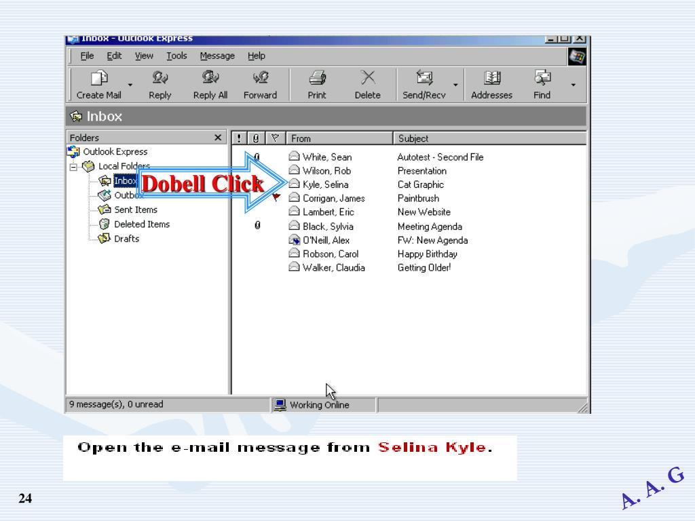The height and width of the screenshot is (521, 695).
Task: Open the Help menu
Action: point(256,56)
